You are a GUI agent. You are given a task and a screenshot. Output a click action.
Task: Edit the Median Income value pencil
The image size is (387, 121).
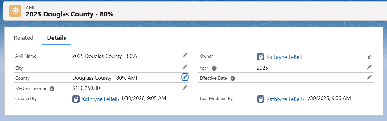[185, 87]
